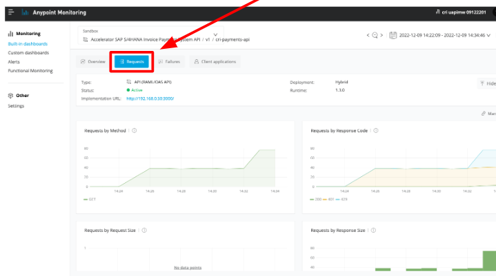Click the Active status label
The image size is (496, 276).
coord(137,90)
